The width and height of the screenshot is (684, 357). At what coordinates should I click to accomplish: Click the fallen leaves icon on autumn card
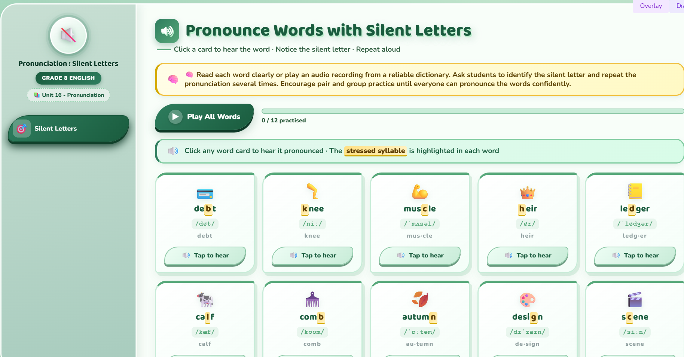point(419,299)
